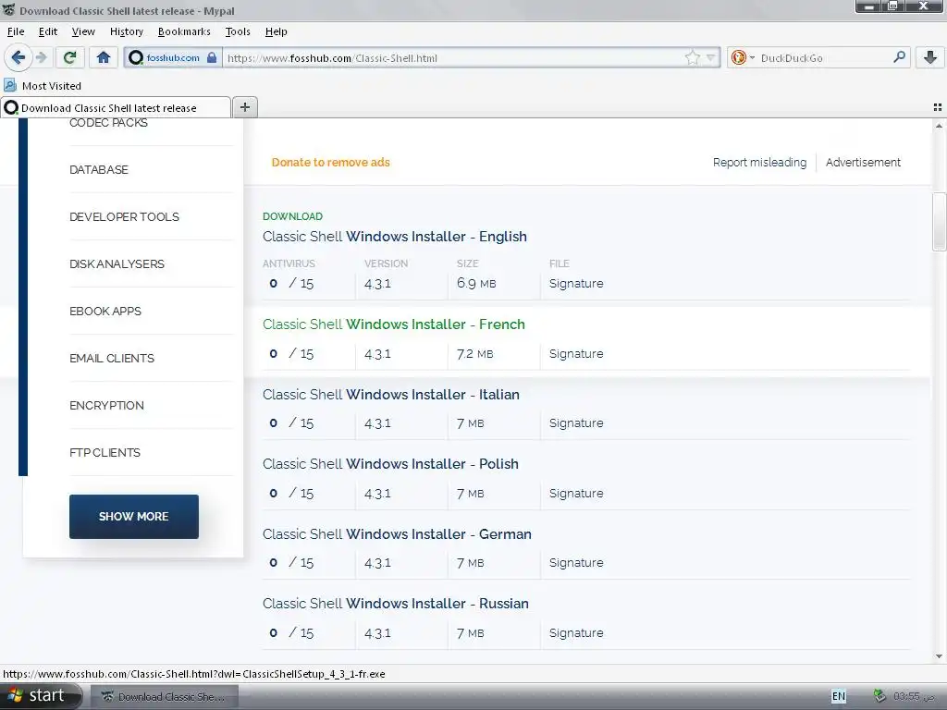Click the Advertisement link
Image resolution: width=947 pixels, height=710 pixels.
pos(863,162)
